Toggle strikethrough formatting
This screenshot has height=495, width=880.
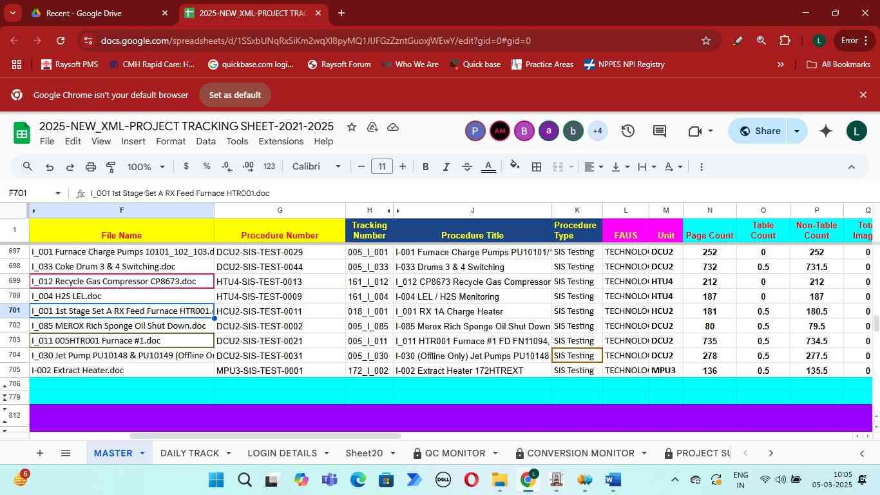click(467, 167)
